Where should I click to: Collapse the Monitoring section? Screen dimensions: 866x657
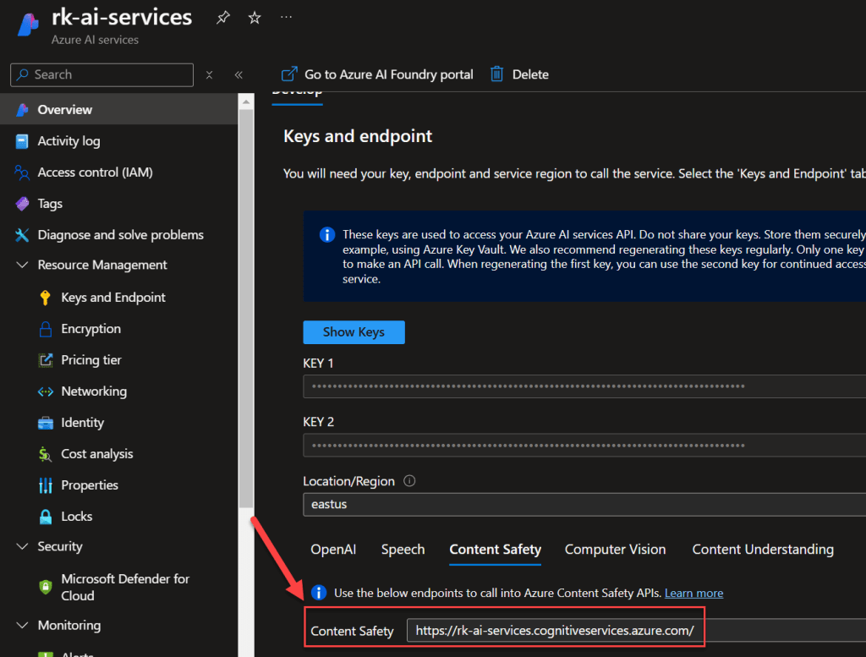pos(22,626)
